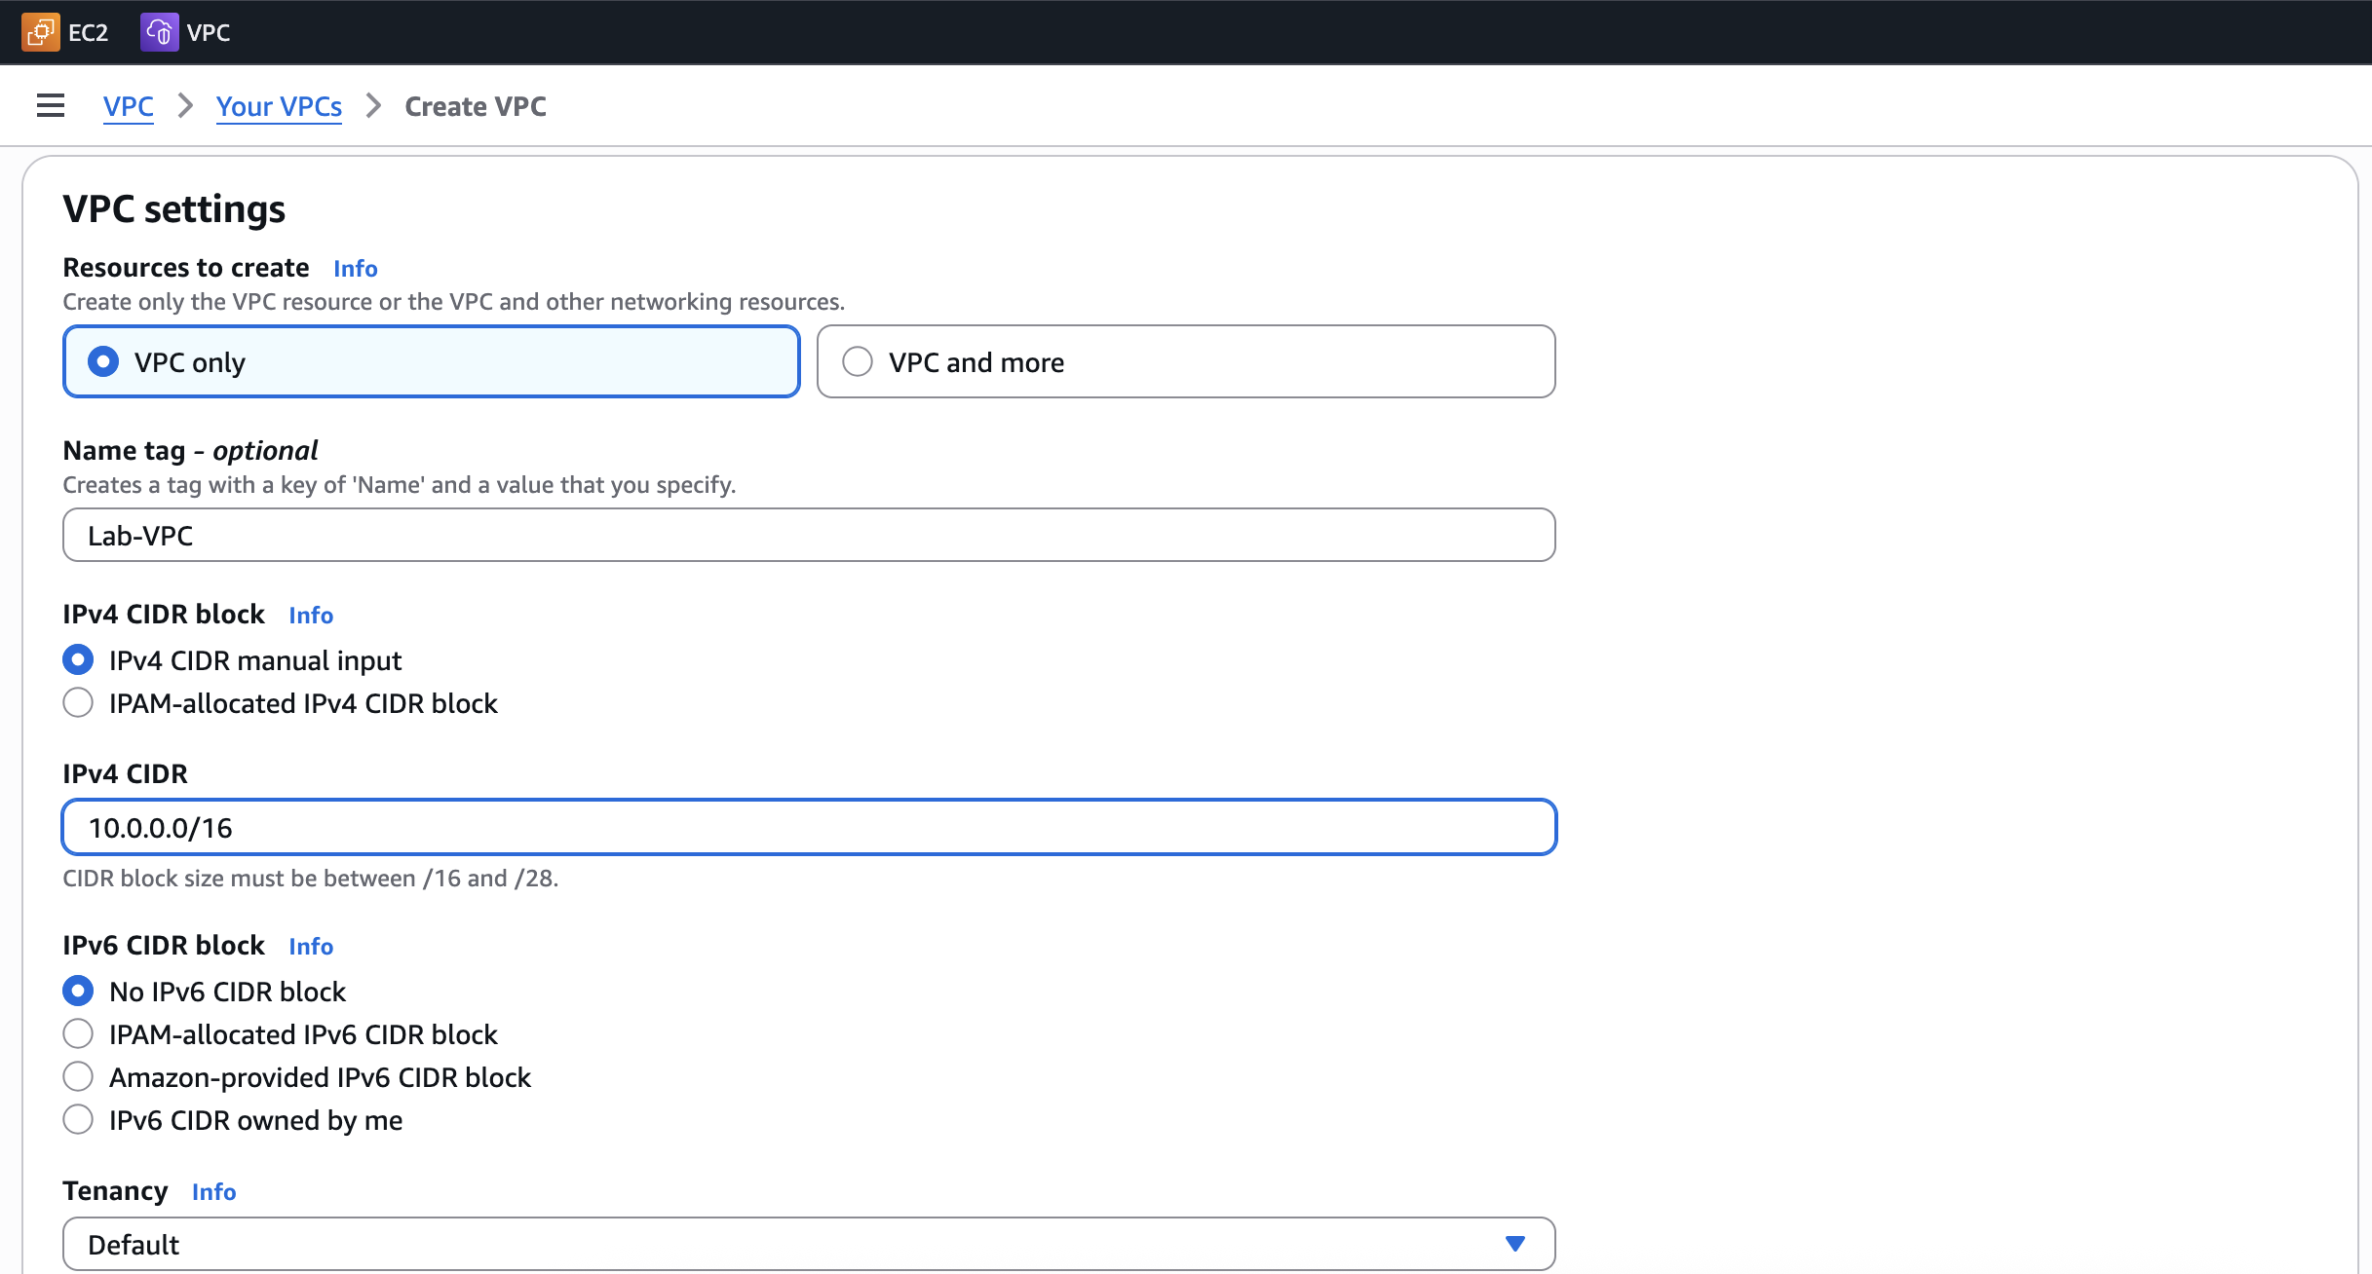Choose IPAM-allocated IPv4 CIDR block
2372x1274 pixels.
pyautogui.click(x=78, y=703)
